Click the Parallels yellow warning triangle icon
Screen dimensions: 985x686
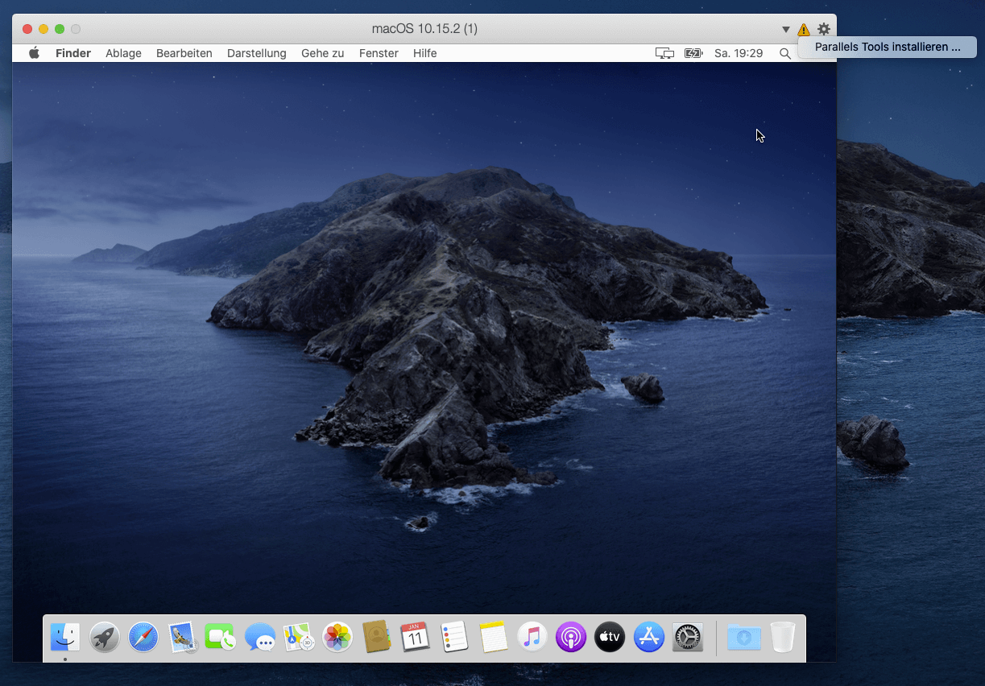click(x=804, y=30)
